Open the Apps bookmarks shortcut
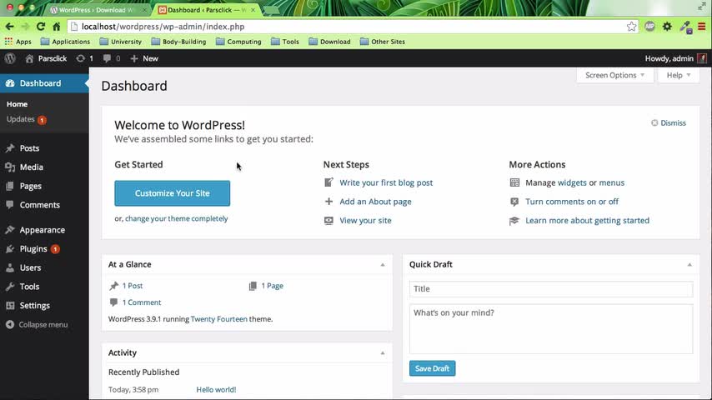712x400 pixels. click(x=18, y=42)
